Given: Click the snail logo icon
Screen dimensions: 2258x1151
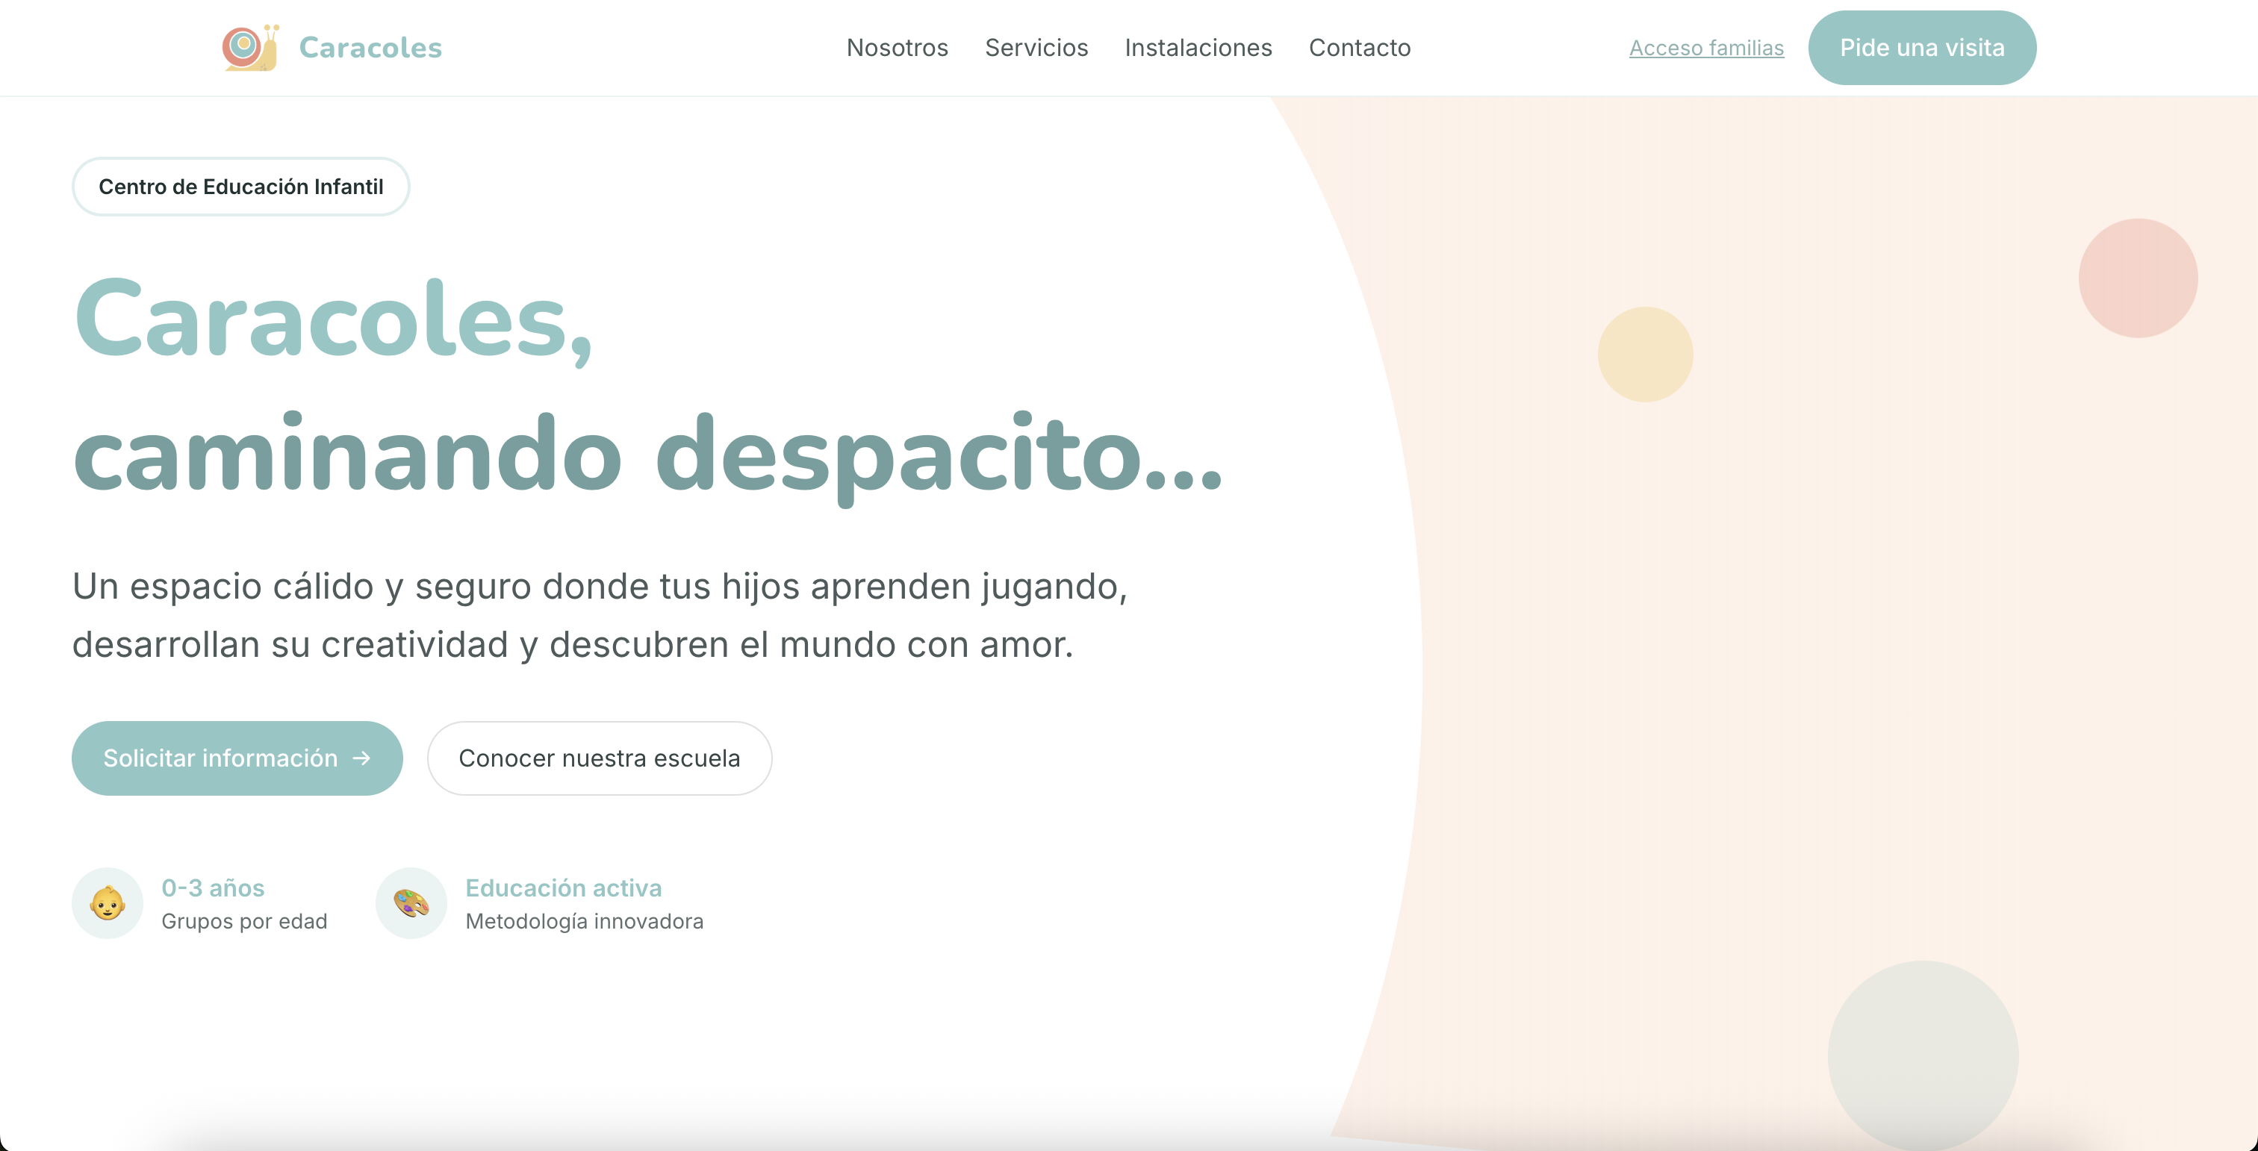Looking at the screenshot, I should (x=251, y=47).
